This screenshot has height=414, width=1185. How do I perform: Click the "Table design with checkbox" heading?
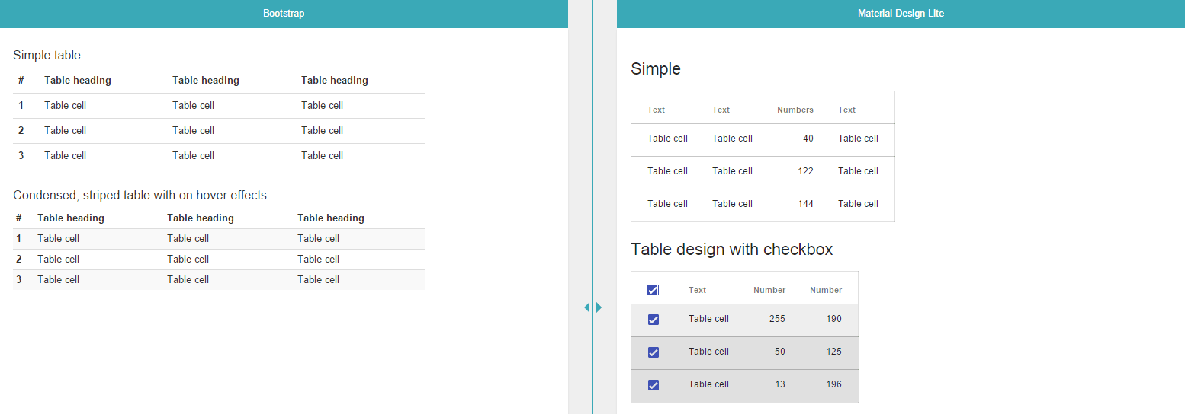tap(731, 250)
